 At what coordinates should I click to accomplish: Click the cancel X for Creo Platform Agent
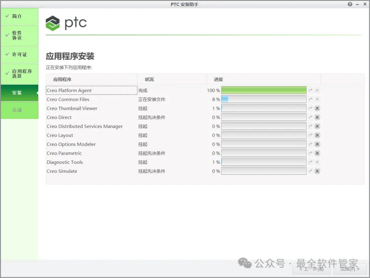click(317, 90)
